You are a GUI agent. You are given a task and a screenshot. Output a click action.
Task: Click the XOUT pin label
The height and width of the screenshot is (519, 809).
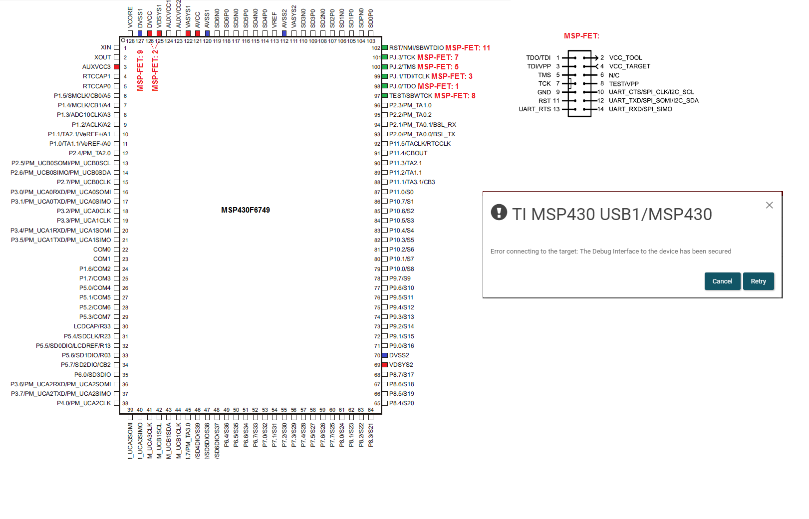[103, 57]
